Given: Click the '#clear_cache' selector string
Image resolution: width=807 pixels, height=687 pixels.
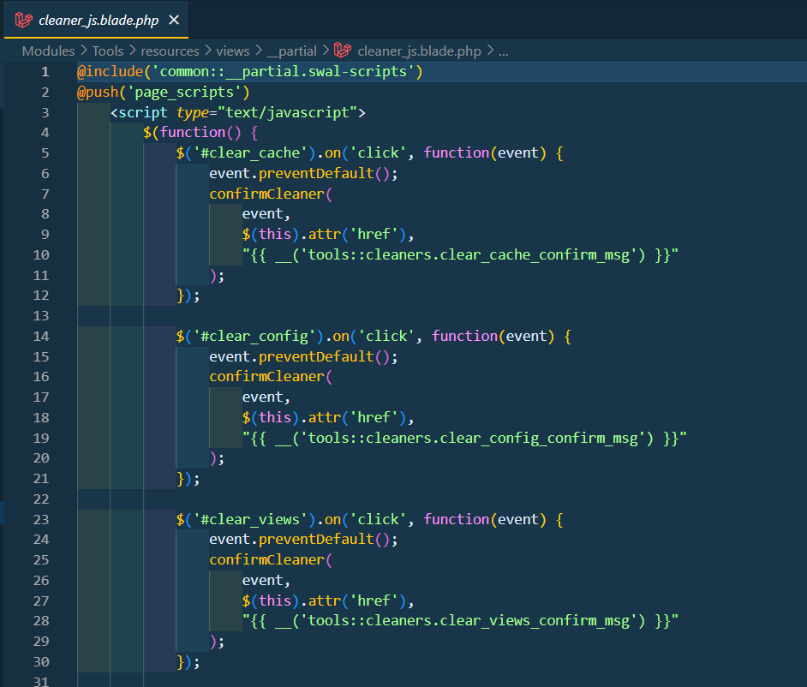Looking at the screenshot, I should 250,152.
